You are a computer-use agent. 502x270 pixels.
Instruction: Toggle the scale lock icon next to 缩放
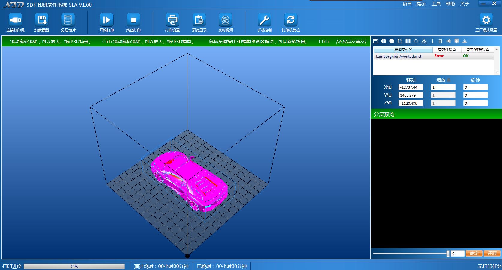(x=449, y=80)
